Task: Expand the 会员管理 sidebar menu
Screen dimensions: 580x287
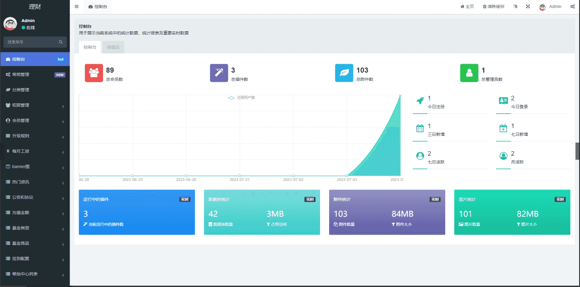Action: coord(35,120)
